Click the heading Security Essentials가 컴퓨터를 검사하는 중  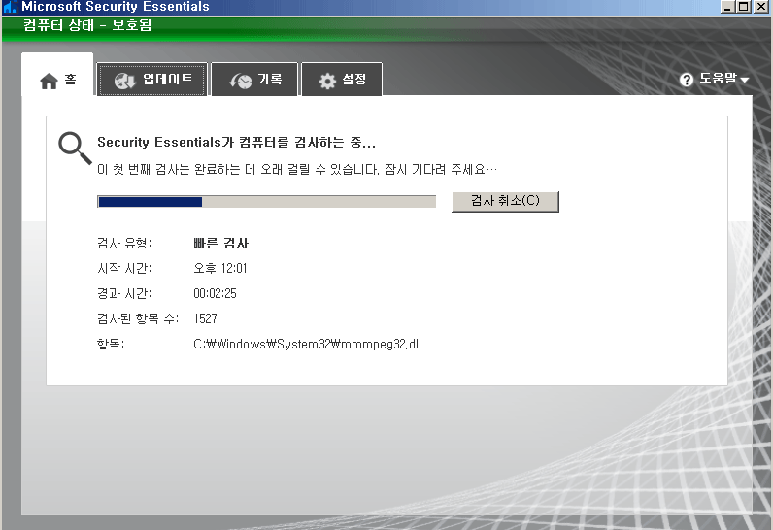tap(237, 143)
